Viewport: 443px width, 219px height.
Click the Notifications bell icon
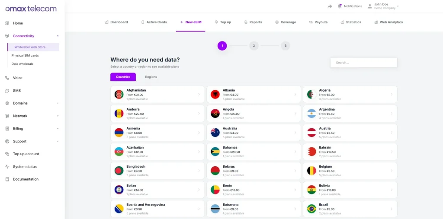tap(340, 6)
